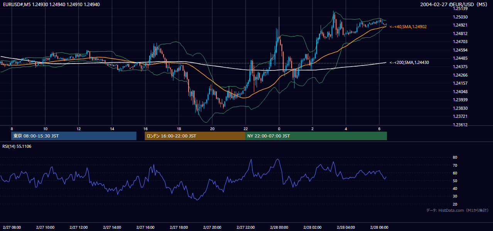Click the RSI(14) 55.1106 indicator label

tap(17, 146)
